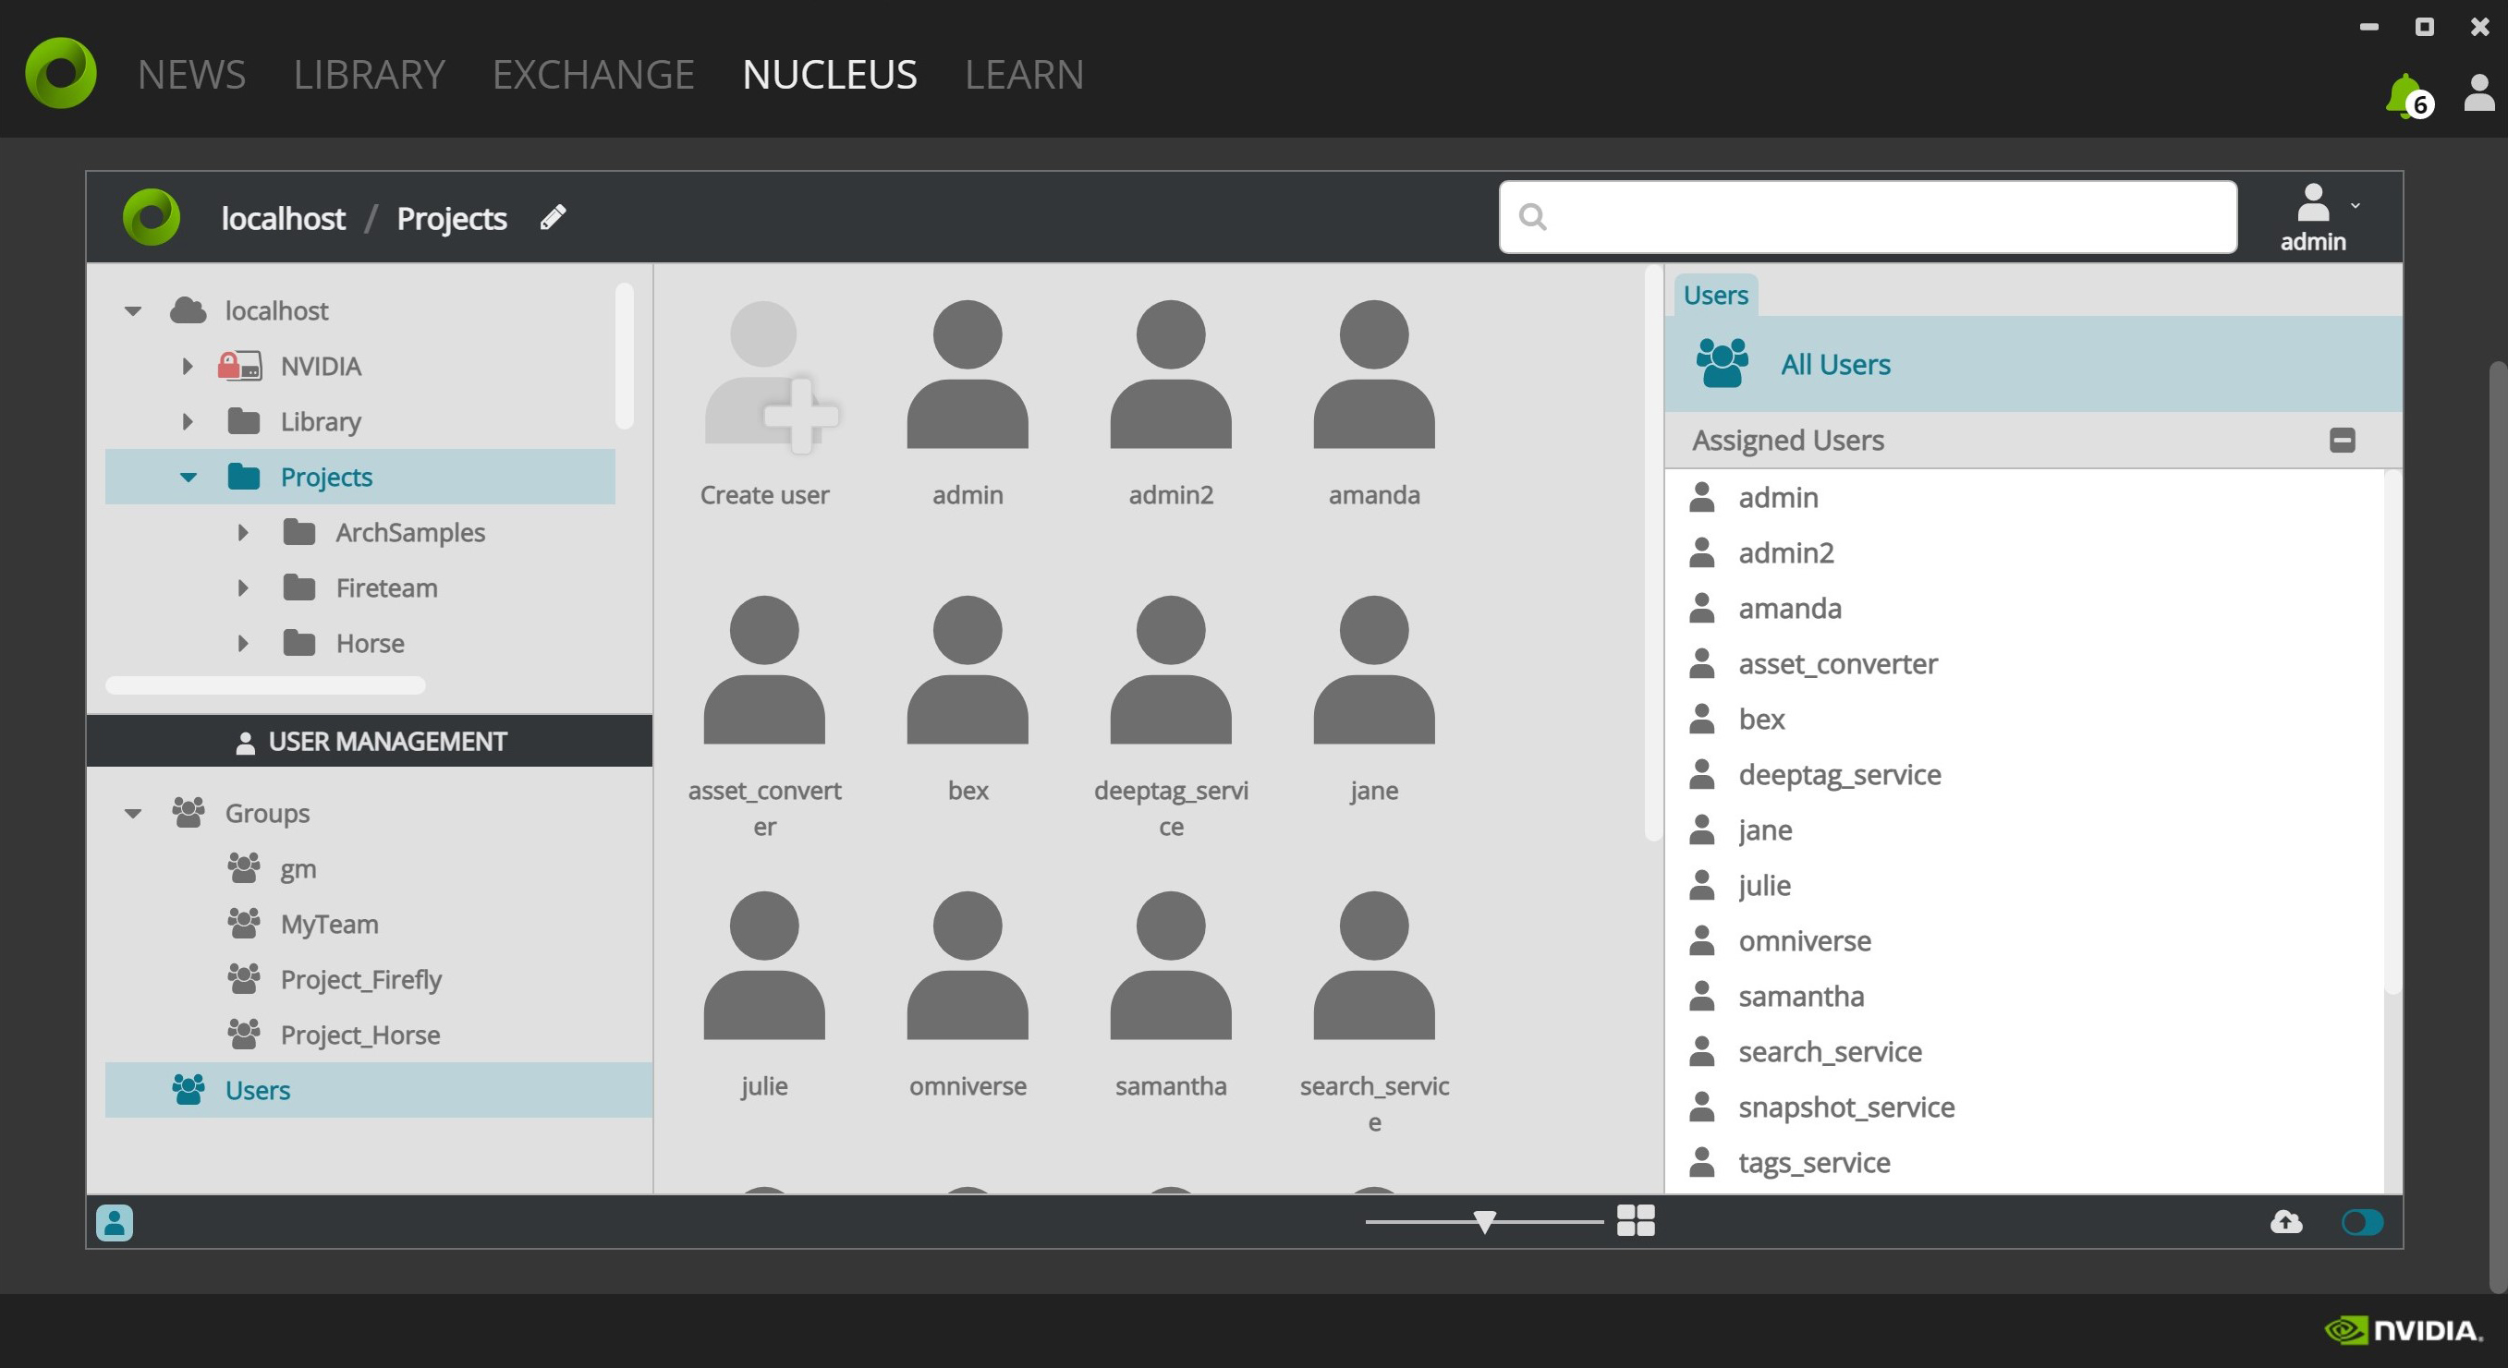Switch to grid view icon

(1636, 1220)
